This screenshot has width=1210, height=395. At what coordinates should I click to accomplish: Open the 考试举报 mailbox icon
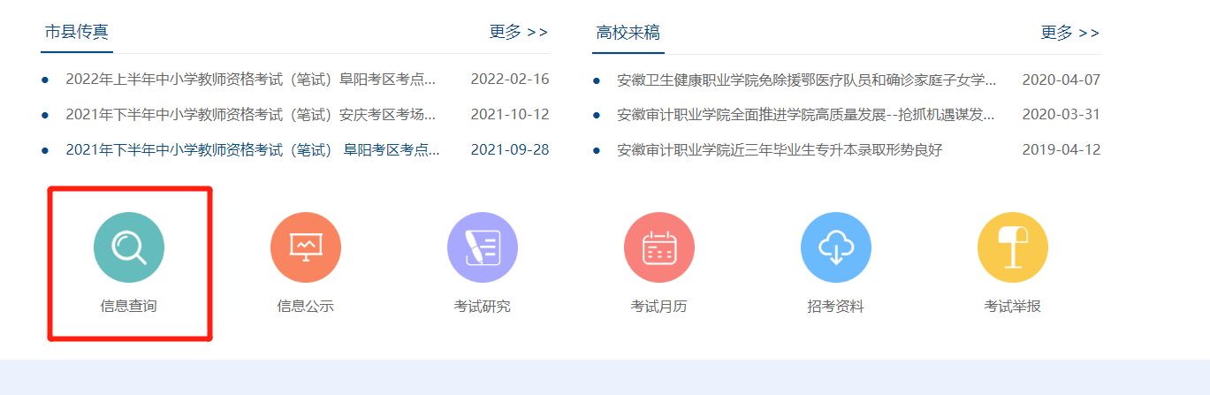point(1013,247)
